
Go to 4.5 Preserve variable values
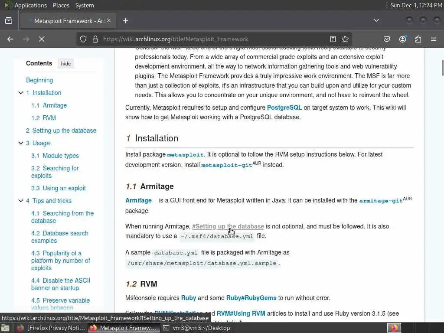pyautogui.click(x=61, y=304)
